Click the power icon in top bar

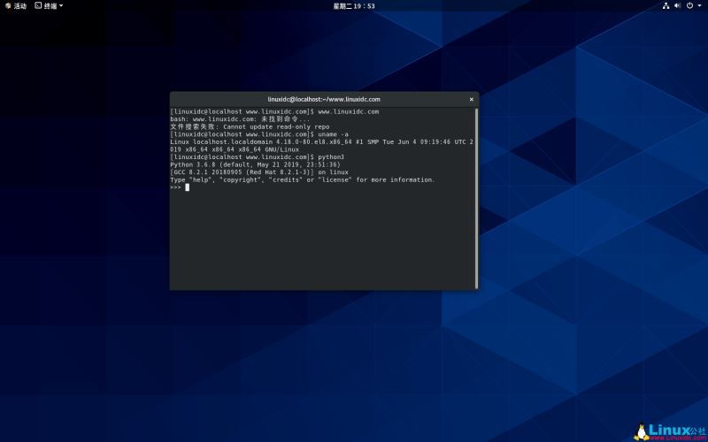689,5
